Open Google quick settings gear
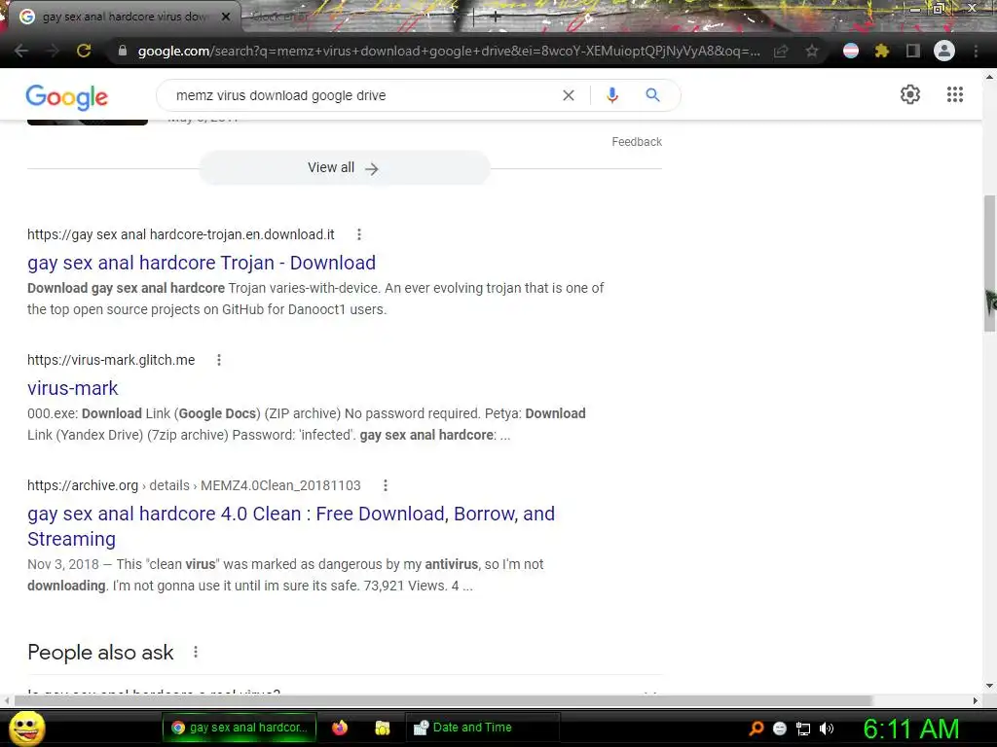The height and width of the screenshot is (747, 997). coord(910,94)
